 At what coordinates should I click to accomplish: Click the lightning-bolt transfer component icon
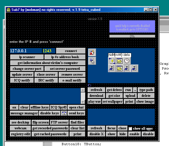[x=112, y=61]
